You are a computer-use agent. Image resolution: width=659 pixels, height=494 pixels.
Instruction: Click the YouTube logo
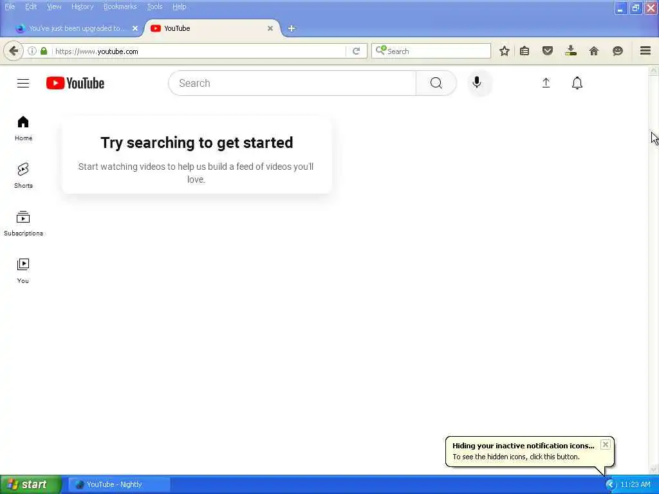point(75,83)
